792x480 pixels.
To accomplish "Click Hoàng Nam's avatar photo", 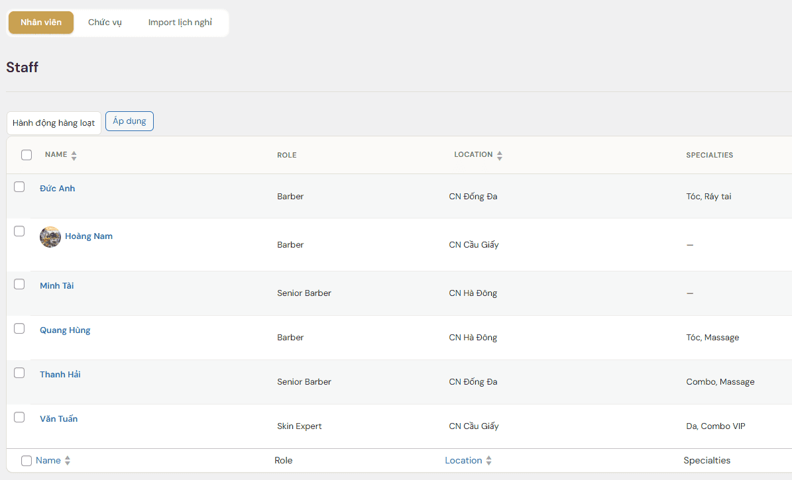I will pyautogui.click(x=50, y=237).
